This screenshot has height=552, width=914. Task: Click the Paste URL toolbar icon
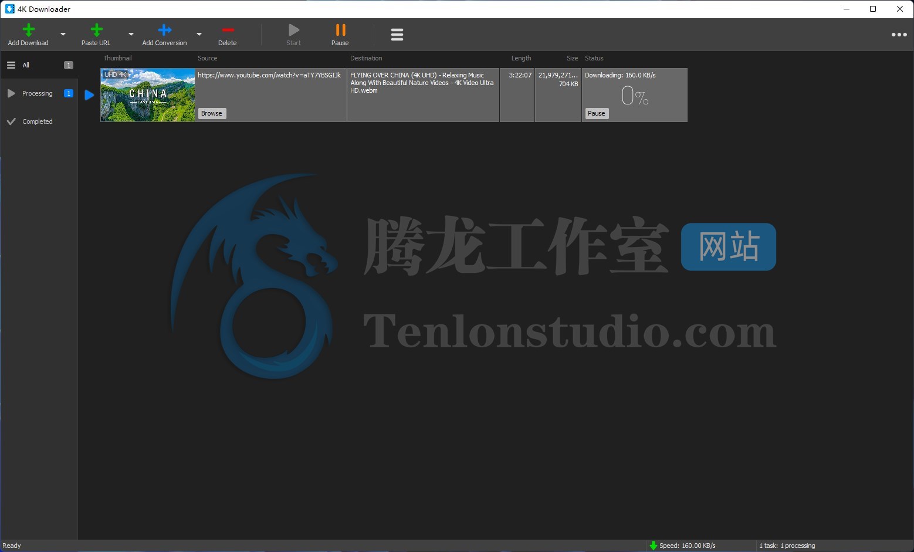97,30
